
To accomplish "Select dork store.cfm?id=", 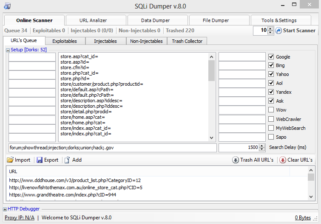I will point(75,67).
